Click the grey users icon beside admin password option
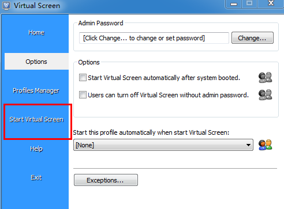 coord(265,95)
